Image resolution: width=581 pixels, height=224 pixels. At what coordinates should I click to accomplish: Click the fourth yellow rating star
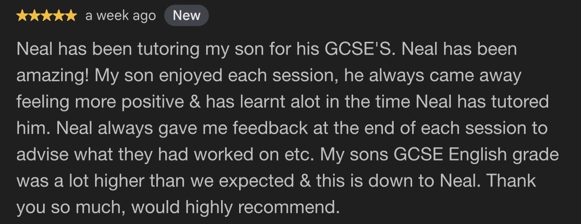59,16
